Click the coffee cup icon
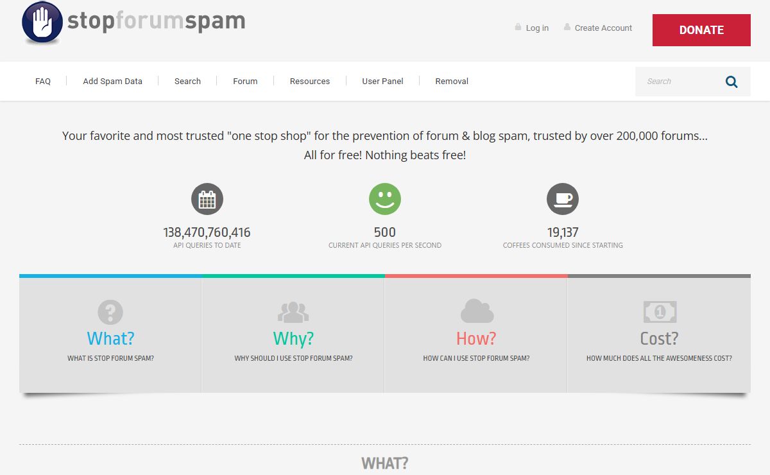 coord(563,199)
